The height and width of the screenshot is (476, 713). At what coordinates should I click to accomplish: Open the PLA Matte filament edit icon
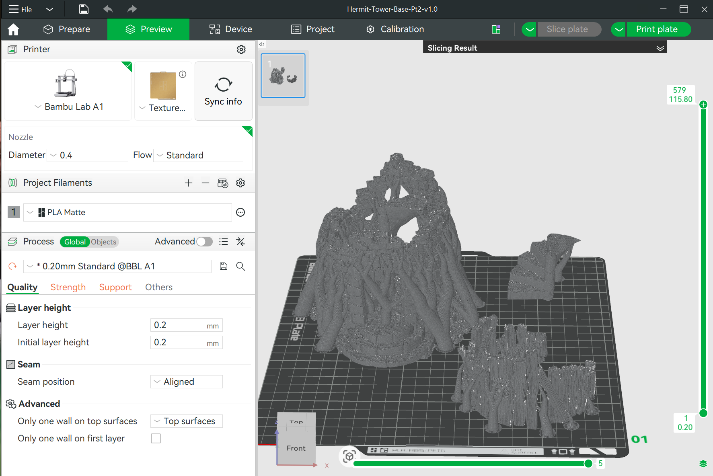pos(240,212)
